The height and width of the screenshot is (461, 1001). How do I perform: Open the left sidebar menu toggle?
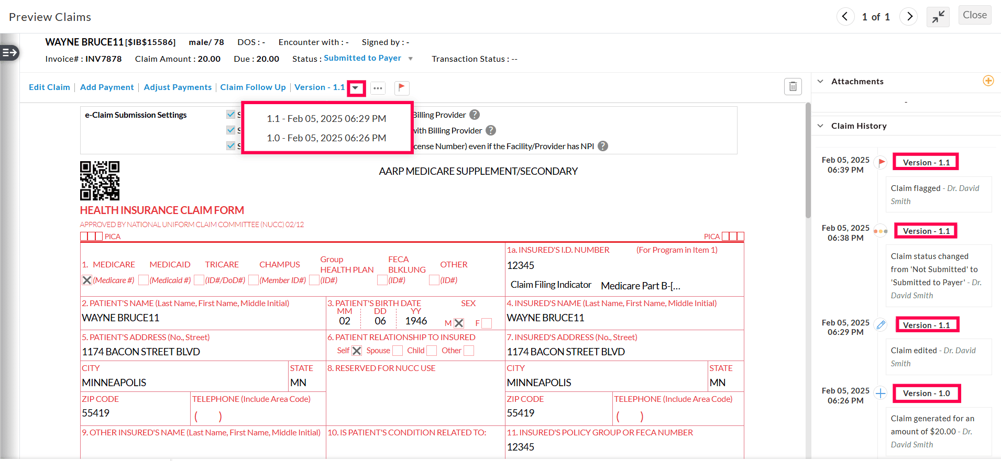tap(9, 52)
